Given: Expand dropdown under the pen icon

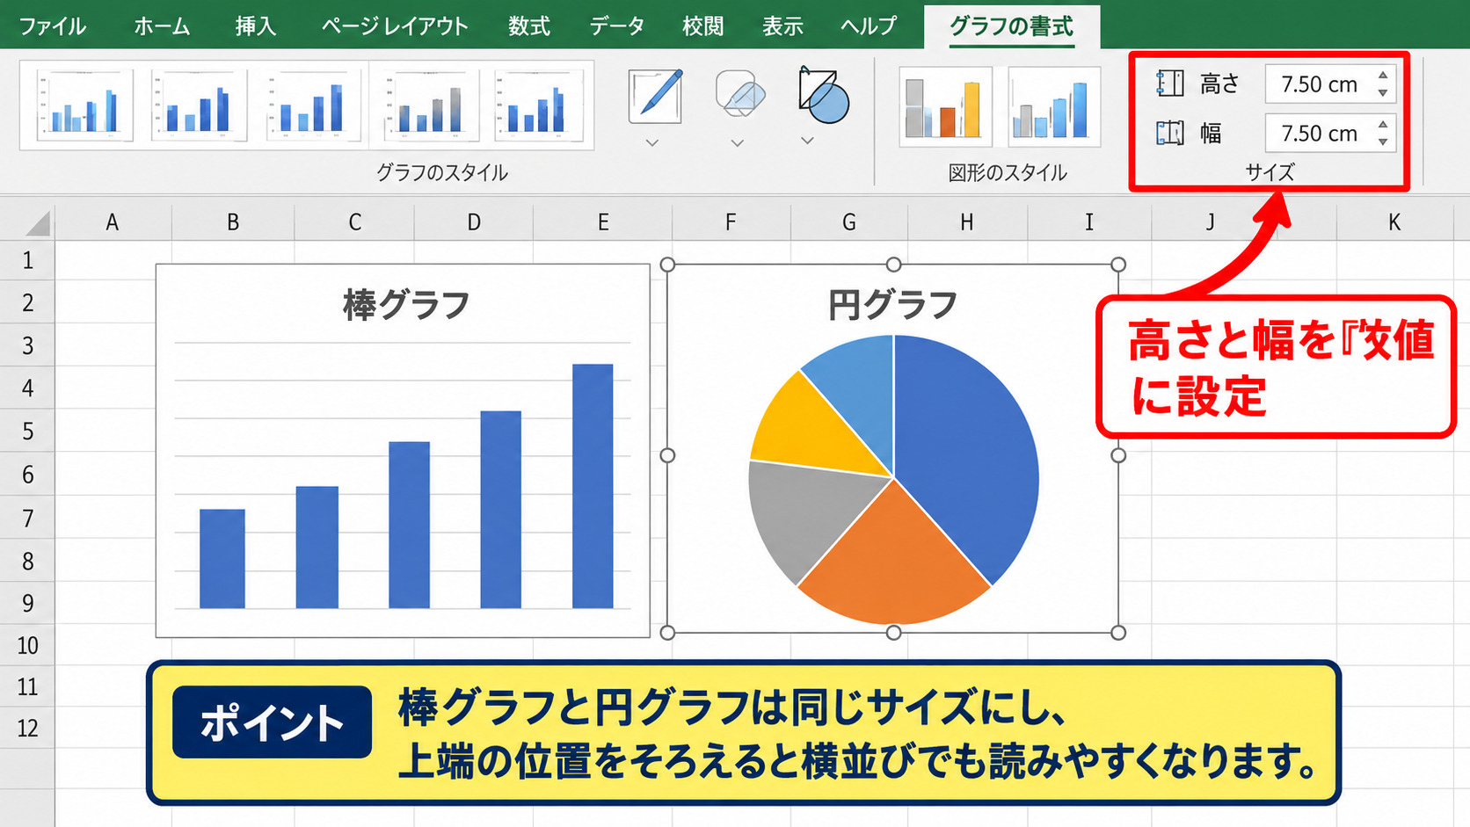Looking at the screenshot, I should 652,142.
